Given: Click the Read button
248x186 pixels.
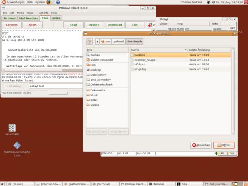Looking at the screenshot, I should coord(73,25).
